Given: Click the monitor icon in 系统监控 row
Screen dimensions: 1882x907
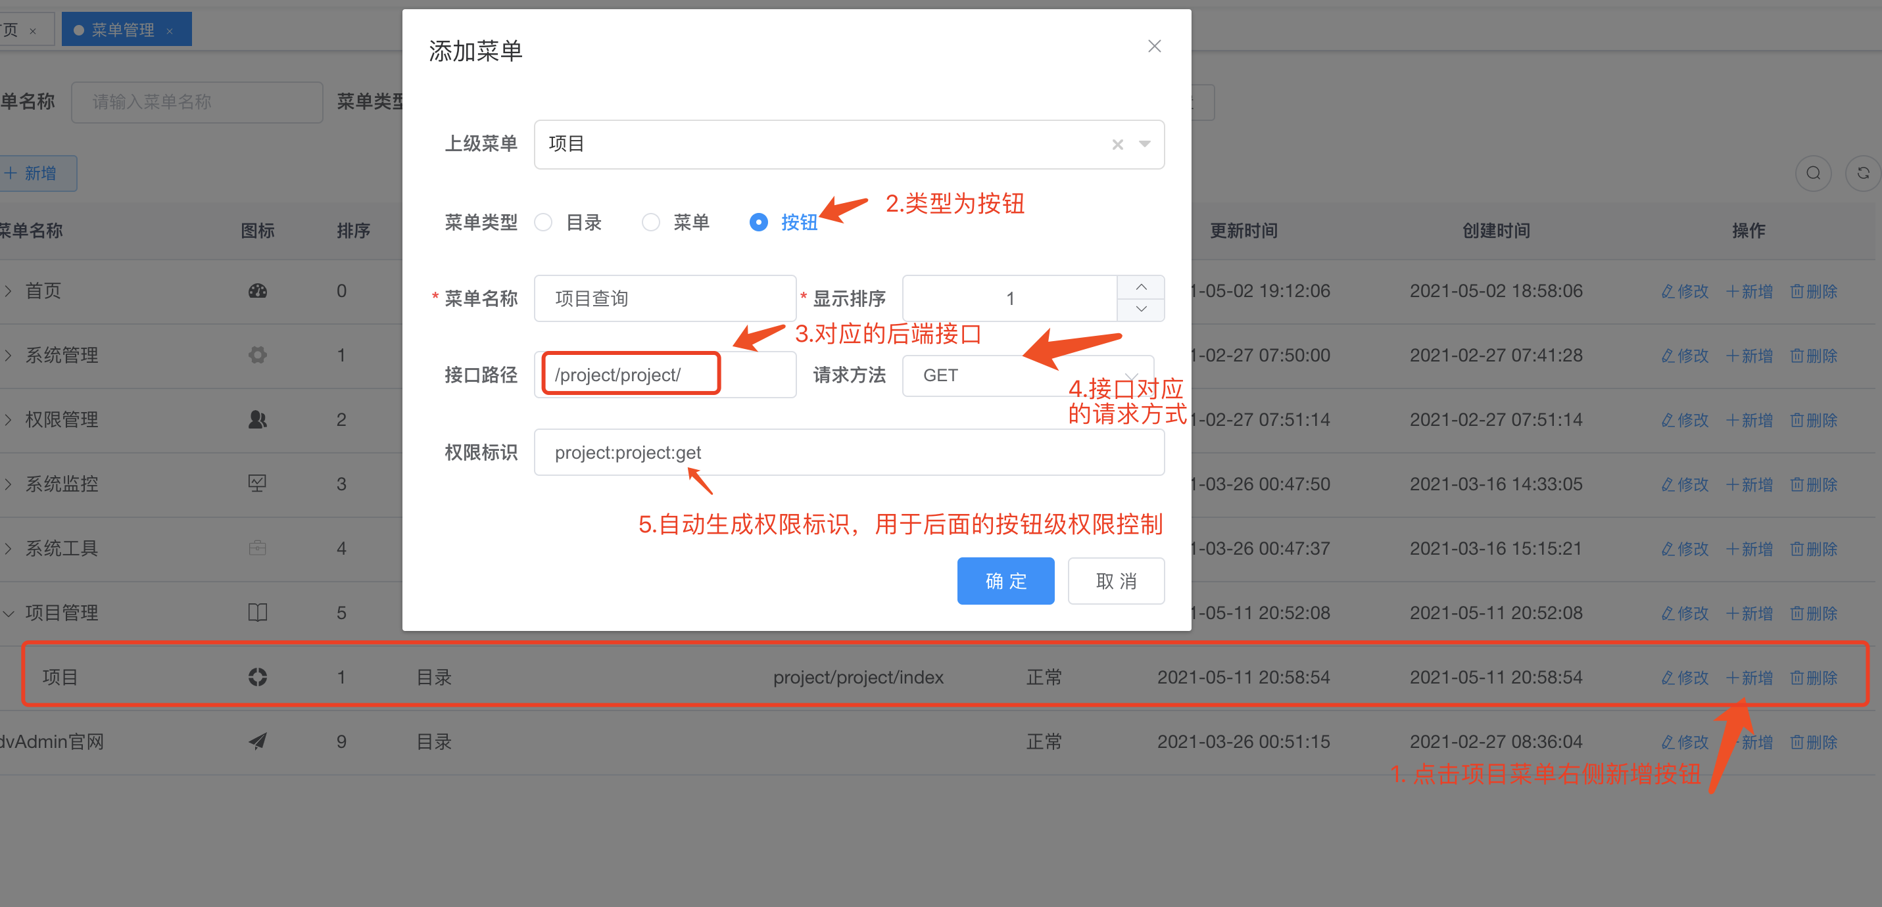Looking at the screenshot, I should tap(257, 484).
